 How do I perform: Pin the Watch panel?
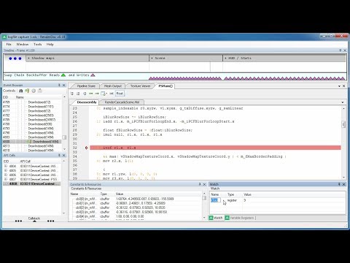tap(339, 184)
